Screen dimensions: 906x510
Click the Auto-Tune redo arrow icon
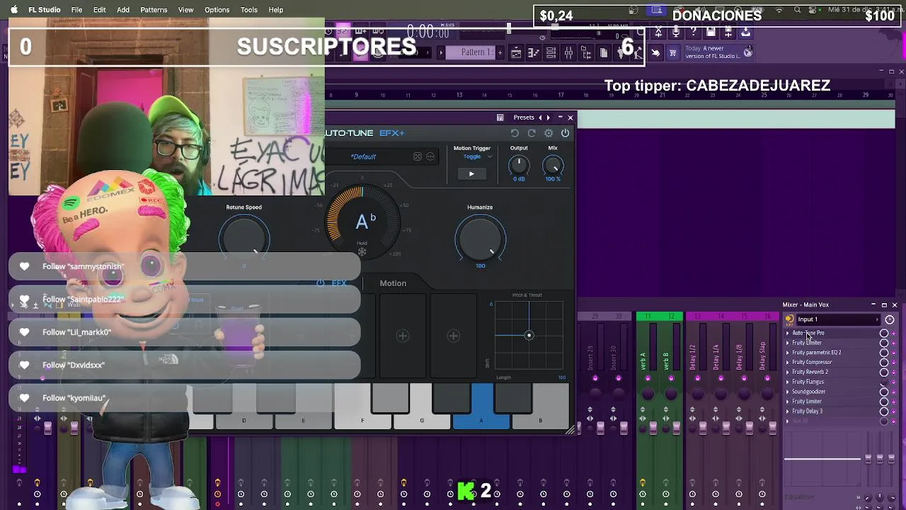[x=532, y=133]
